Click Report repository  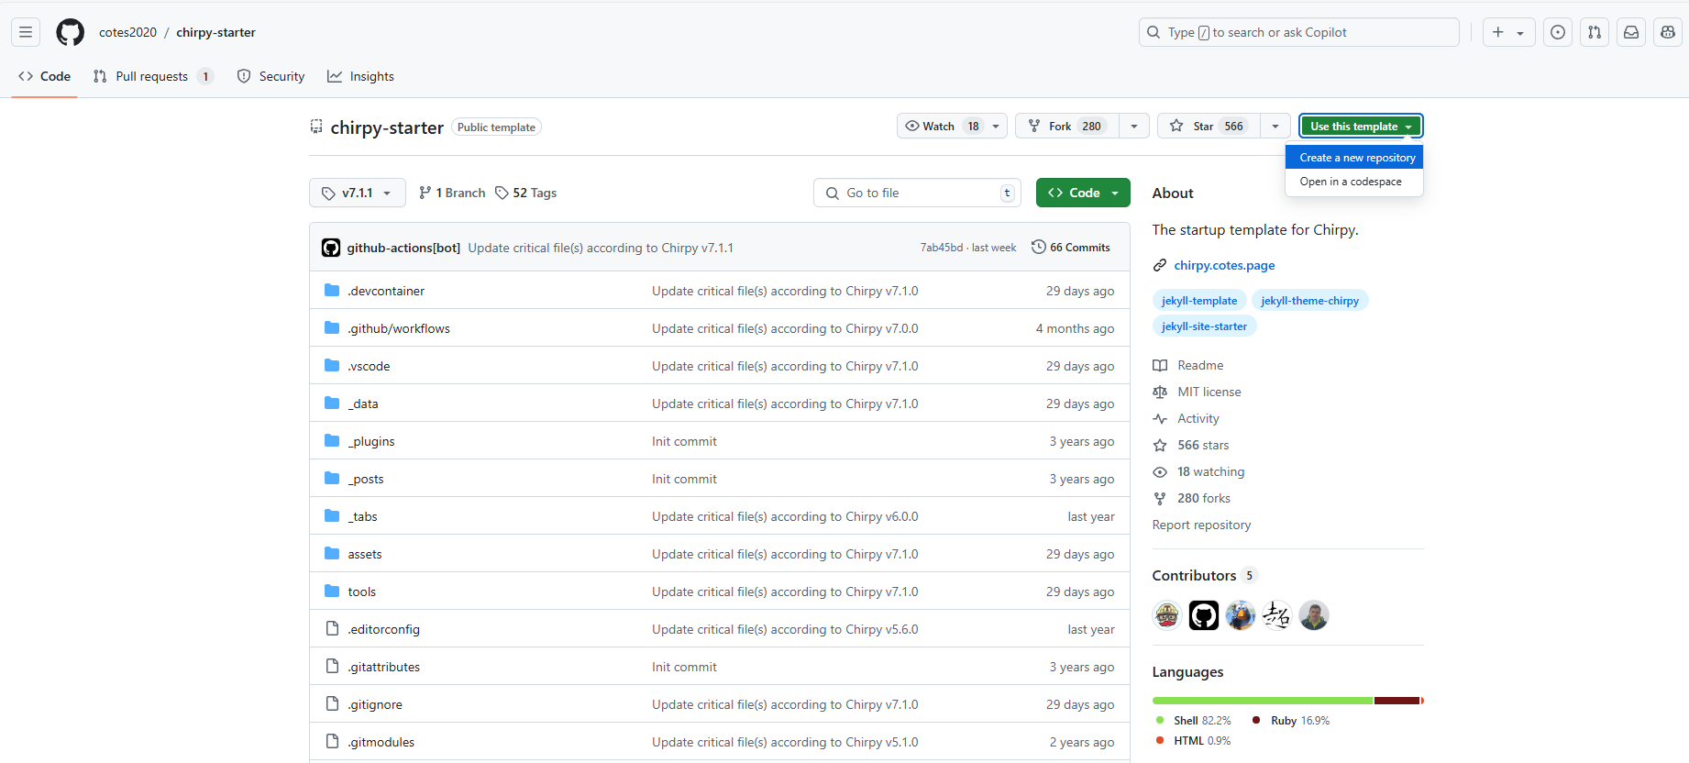[x=1201, y=525]
